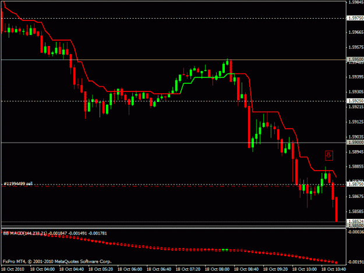This screenshot has width=364, height=273.
Task: Click the 1.59665 price axis label
Action: click(x=356, y=32)
